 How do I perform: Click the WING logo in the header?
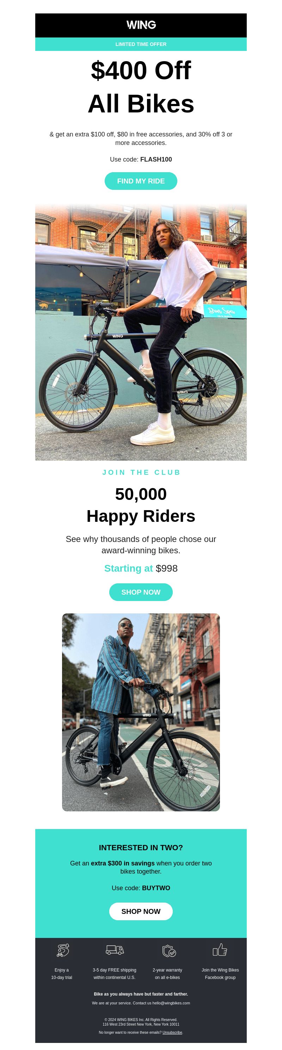point(141,25)
